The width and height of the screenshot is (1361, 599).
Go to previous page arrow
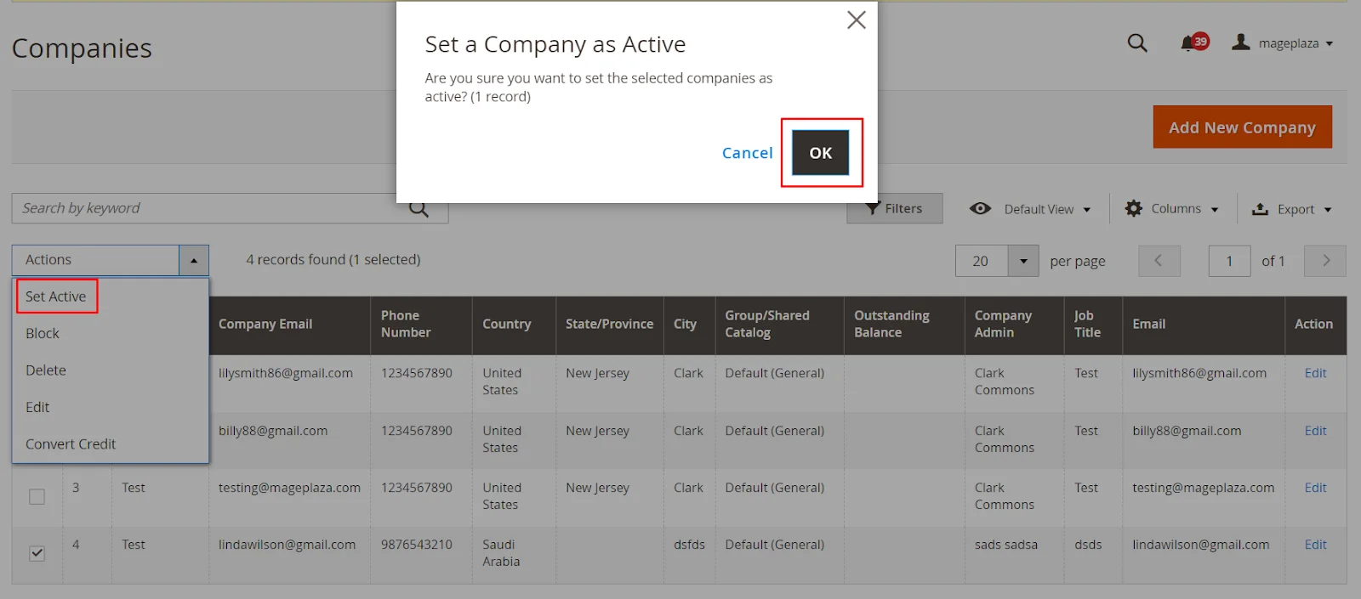click(x=1159, y=261)
